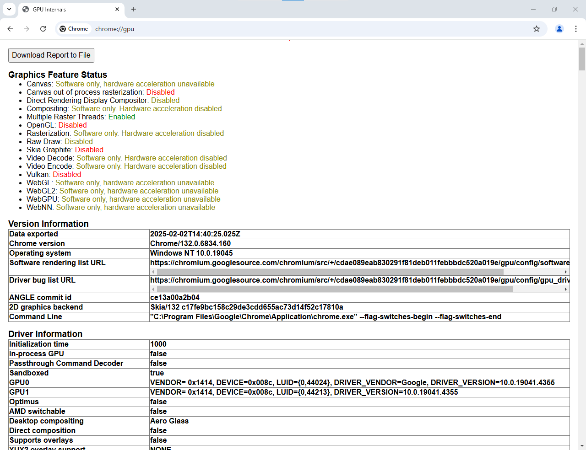This screenshot has height=450, width=586.
Task: Click Video Encode status text
Action: click(x=151, y=166)
